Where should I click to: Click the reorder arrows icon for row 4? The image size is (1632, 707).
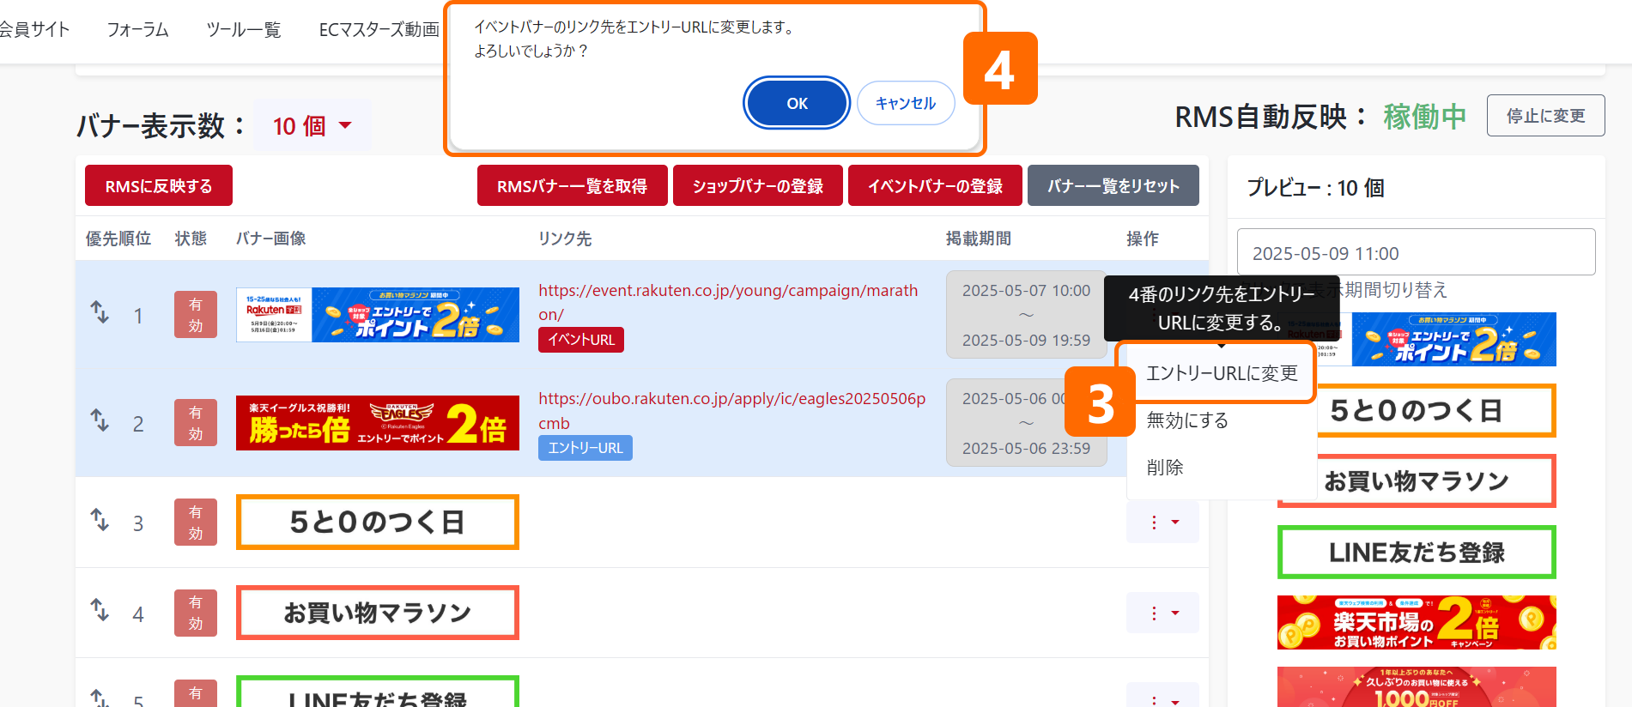click(100, 610)
